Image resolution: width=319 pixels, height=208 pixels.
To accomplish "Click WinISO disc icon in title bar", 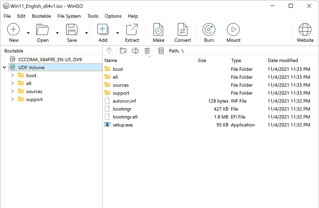I will (6, 6).
